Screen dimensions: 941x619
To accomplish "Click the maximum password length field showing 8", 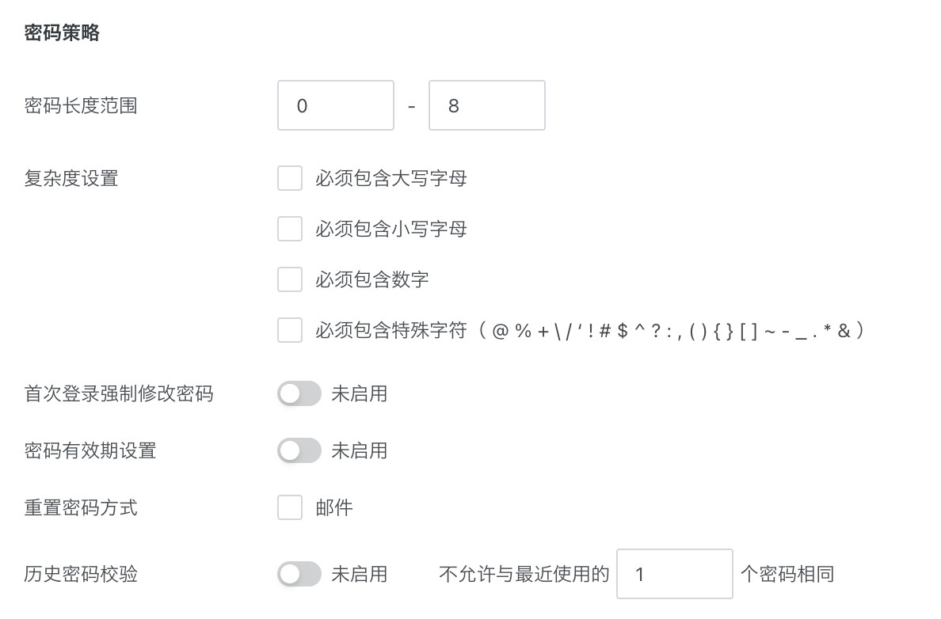I will pos(486,105).
